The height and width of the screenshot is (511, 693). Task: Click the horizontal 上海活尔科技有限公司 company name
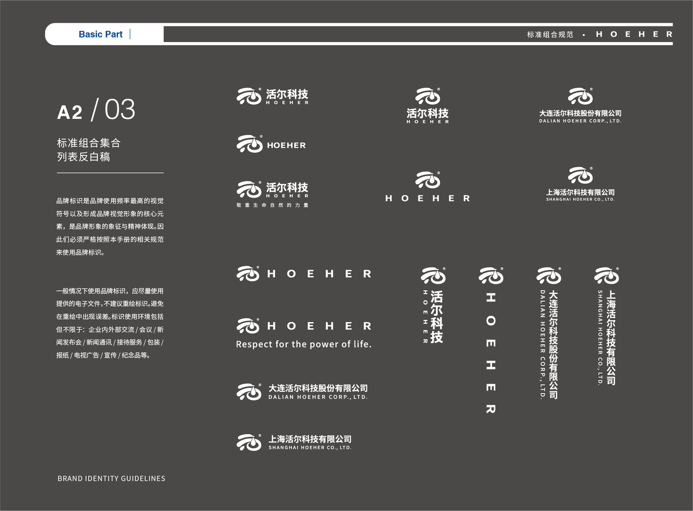[310, 439]
